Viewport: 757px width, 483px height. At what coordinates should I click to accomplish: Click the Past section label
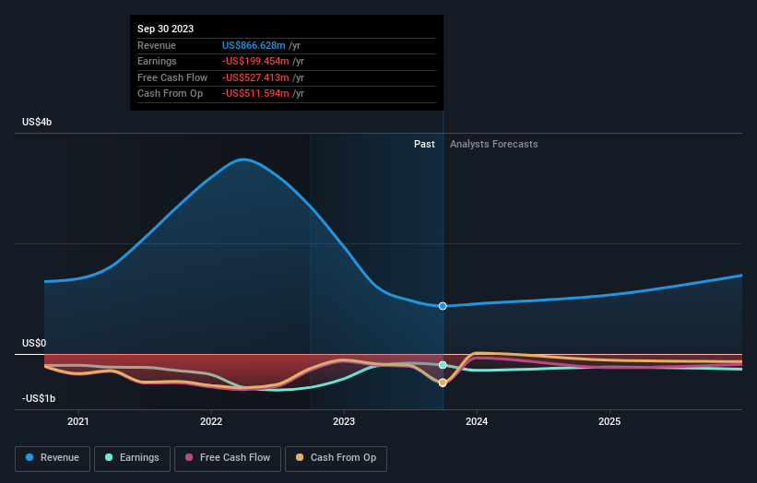point(424,144)
